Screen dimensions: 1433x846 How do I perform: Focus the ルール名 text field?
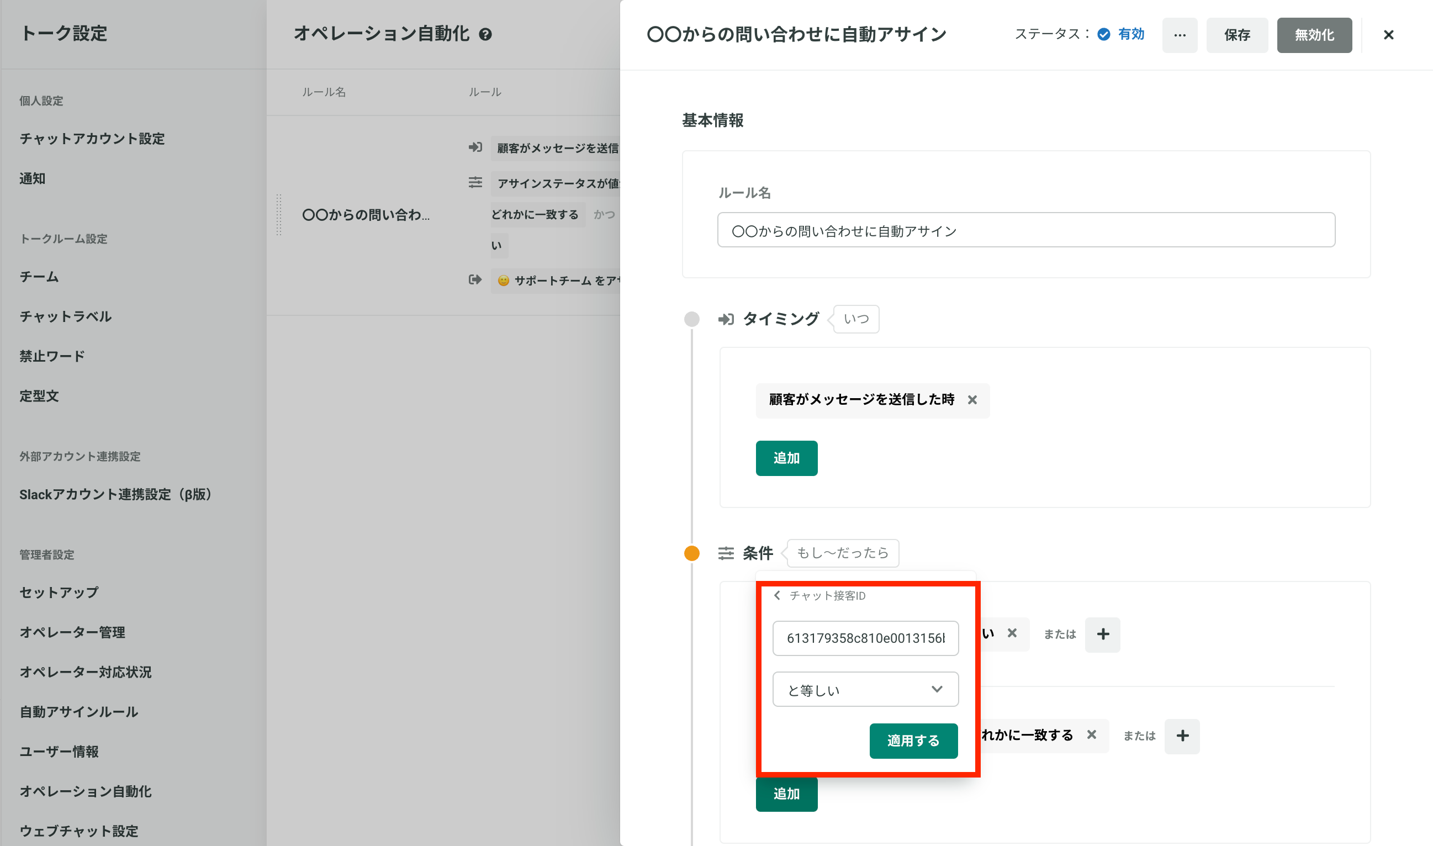point(1025,230)
